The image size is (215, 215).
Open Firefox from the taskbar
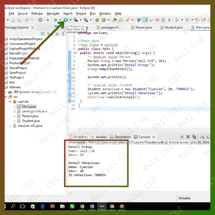click(52, 206)
